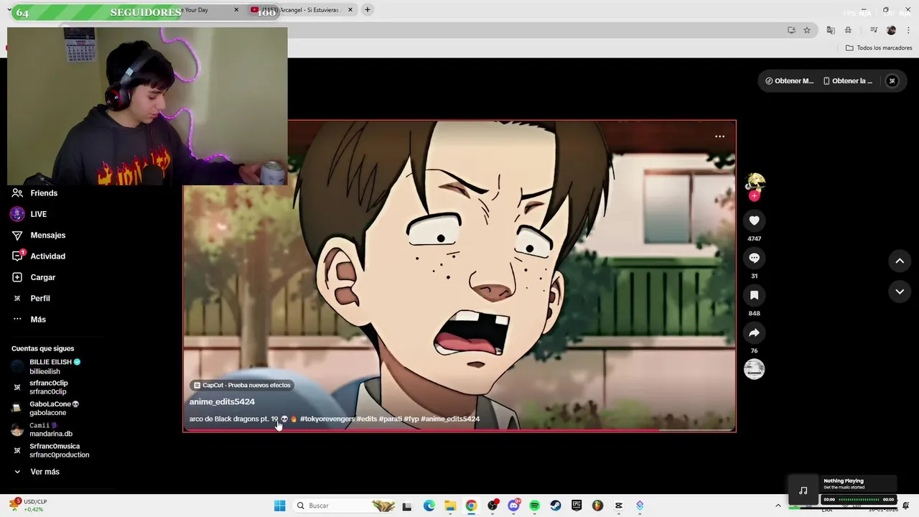Bookmark page with star icon
Image resolution: width=919 pixels, height=517 pixels.
point(807,30)
